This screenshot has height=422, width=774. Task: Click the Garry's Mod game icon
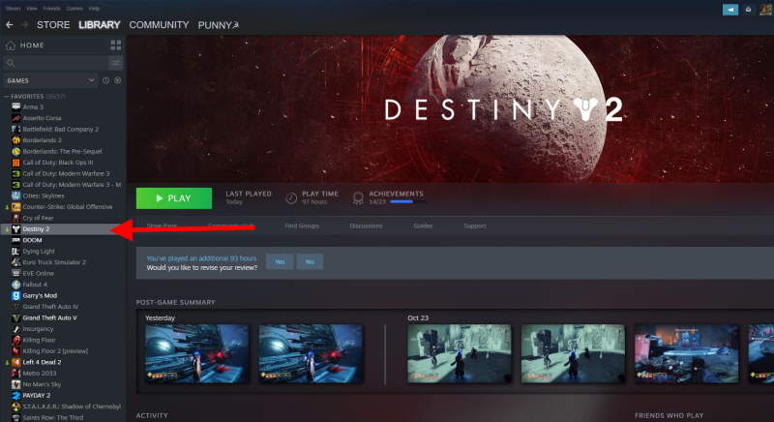pos(15,295)
